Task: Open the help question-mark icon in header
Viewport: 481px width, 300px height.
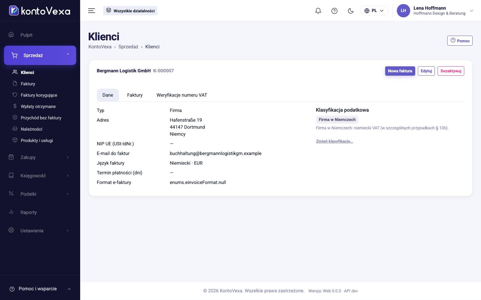Action: click(334, 11)
